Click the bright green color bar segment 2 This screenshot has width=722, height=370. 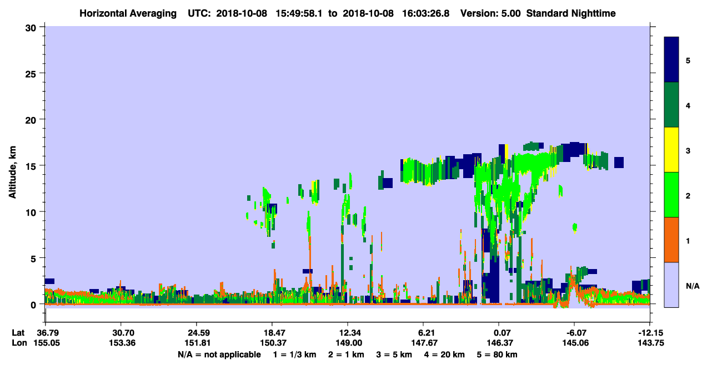[671, 195]
